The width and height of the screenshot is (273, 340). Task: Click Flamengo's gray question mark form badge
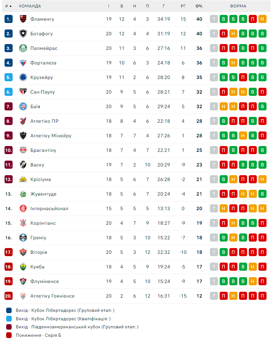point(214,19)
